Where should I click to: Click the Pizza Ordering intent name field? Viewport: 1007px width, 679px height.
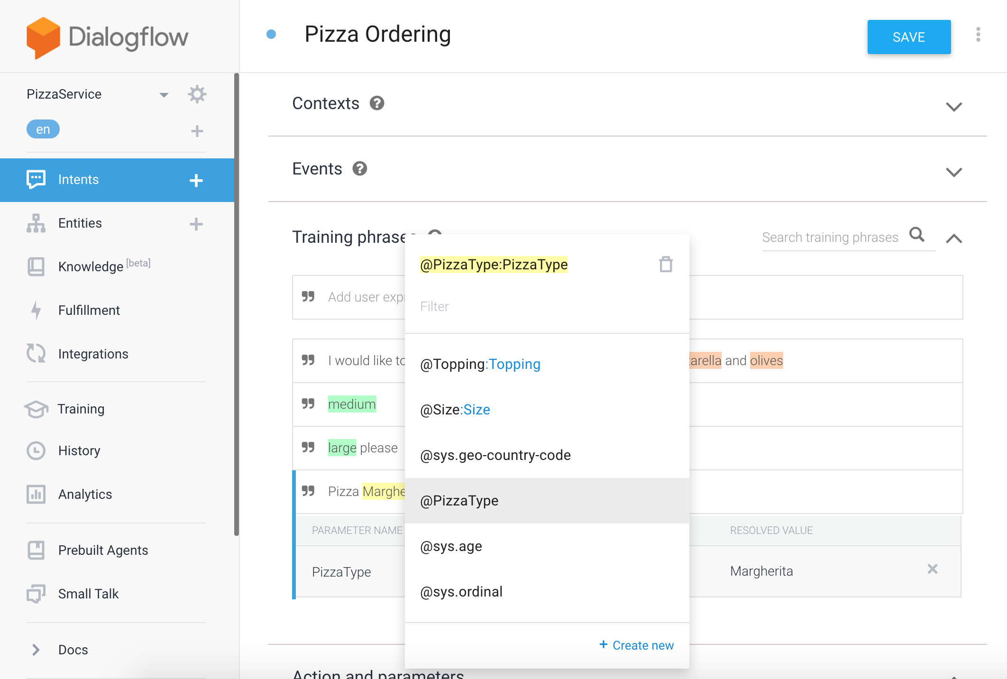377,34
